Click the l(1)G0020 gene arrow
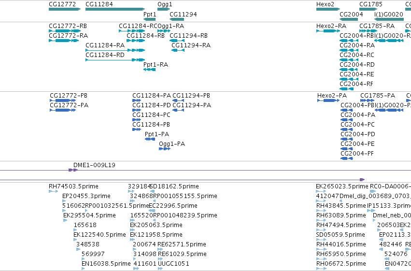Image resolution: width=411 pixels, height=271 pixels. point(389,19)
